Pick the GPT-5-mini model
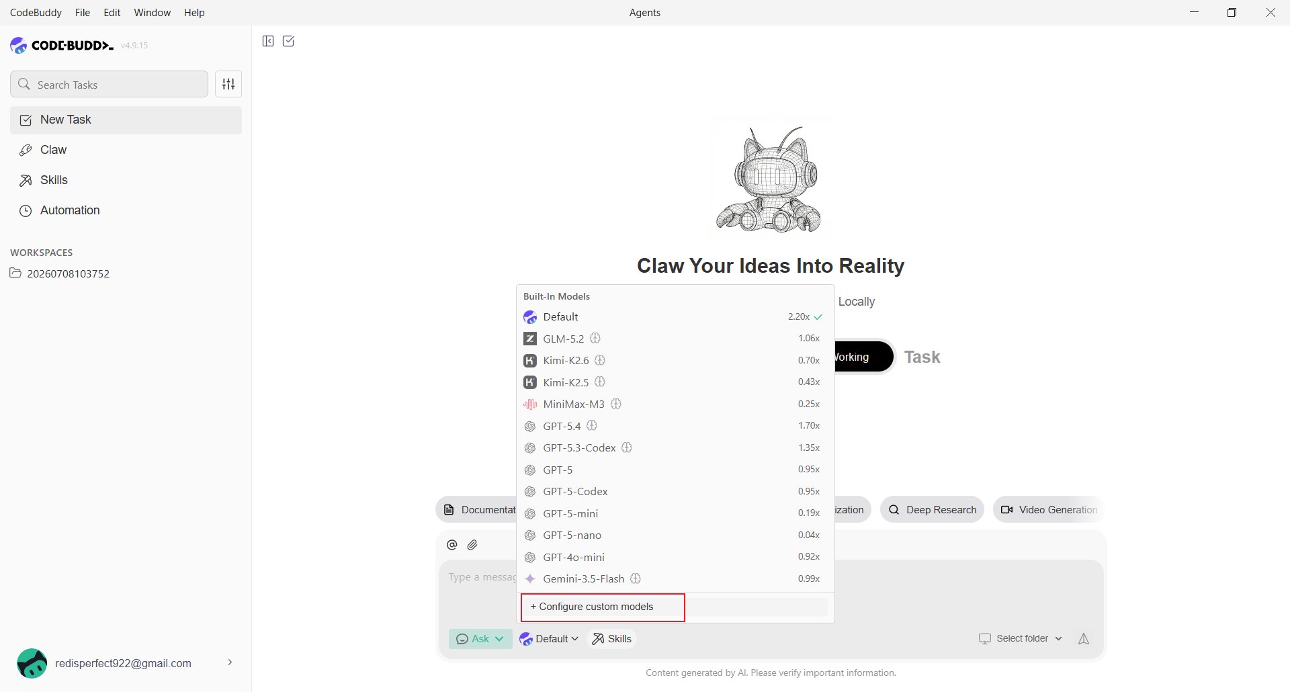The height and width of the screenshot is (692, 1290). (x=675, y=513)
